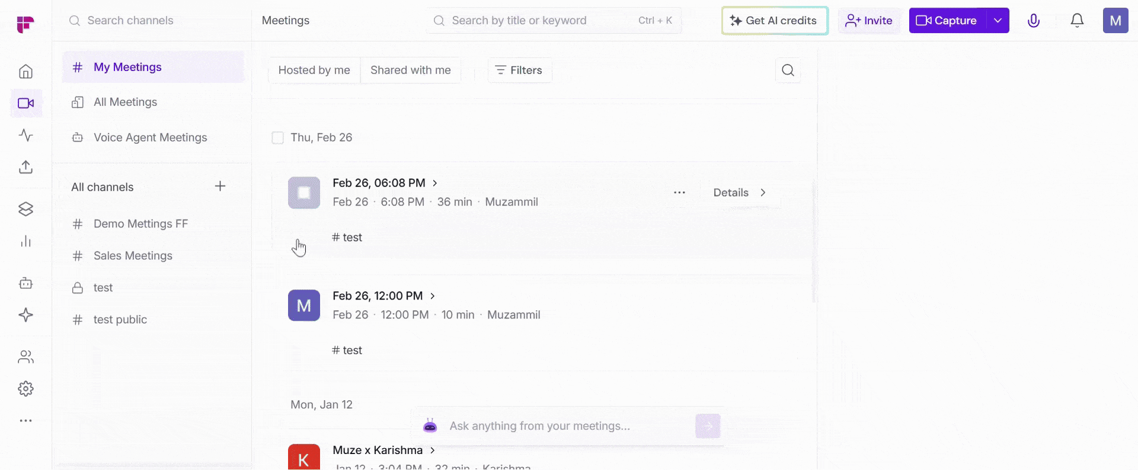The width and height of the screenshot is (1138, 470).
Task: Expand the Feb 26, 06:08 PM title chevron
Action: tap(434, 184)
